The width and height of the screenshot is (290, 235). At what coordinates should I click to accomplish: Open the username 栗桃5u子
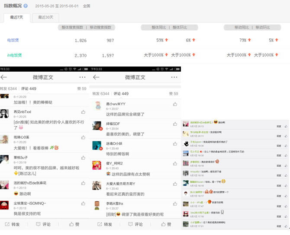[21, 158]
